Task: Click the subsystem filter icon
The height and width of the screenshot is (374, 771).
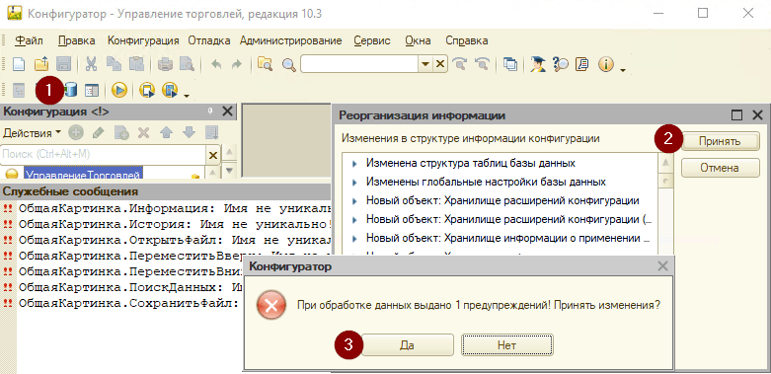Action: click(211, 132)
